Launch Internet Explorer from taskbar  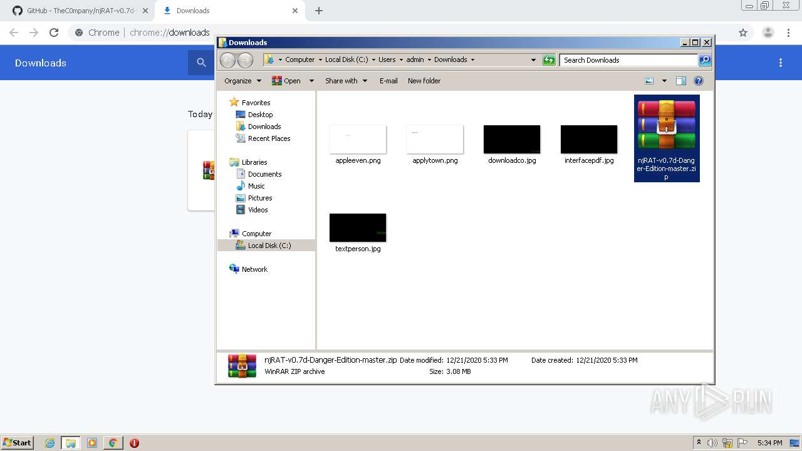point(49,443)
